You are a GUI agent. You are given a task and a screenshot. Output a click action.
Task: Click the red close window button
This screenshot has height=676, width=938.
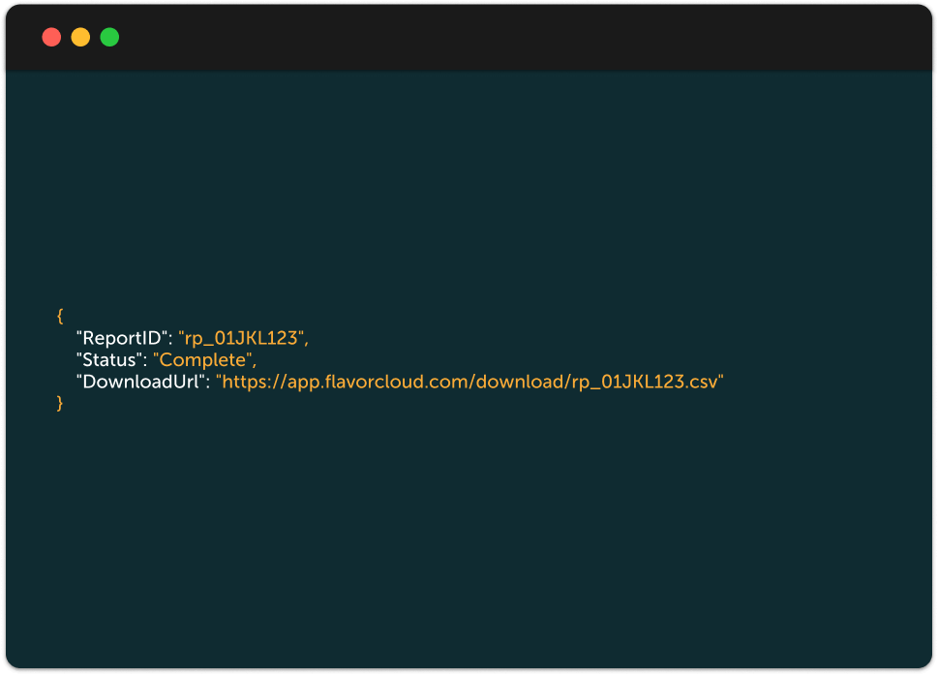[x=51, y=38]
